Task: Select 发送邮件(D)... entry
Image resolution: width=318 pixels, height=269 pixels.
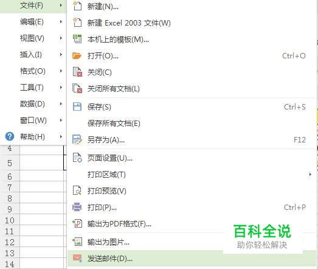Action: (192, 258)
